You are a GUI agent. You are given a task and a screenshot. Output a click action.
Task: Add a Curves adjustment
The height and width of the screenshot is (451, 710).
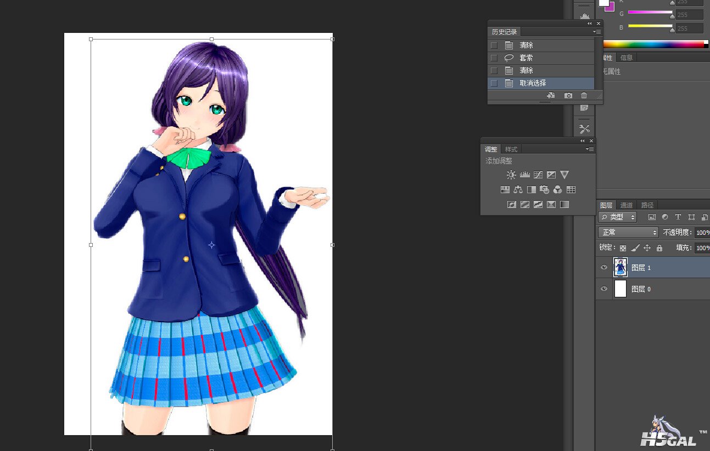click(x=538, y=175)
